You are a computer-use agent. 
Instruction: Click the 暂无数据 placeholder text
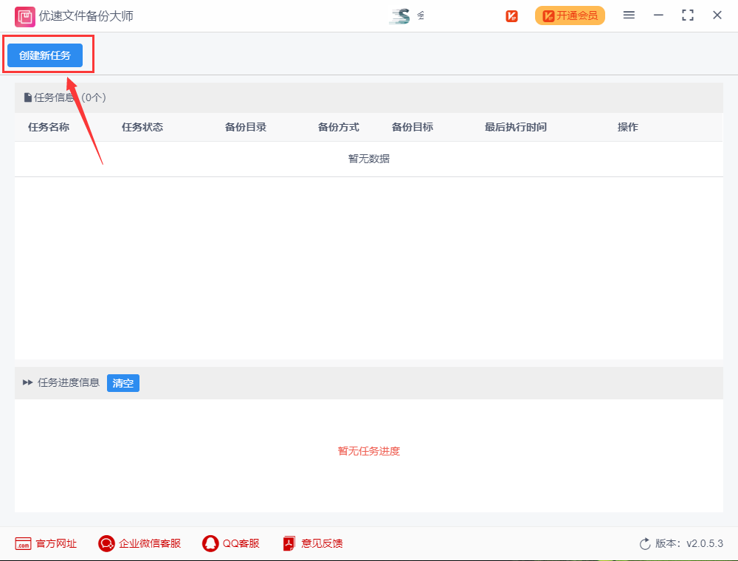pos(369,159)
